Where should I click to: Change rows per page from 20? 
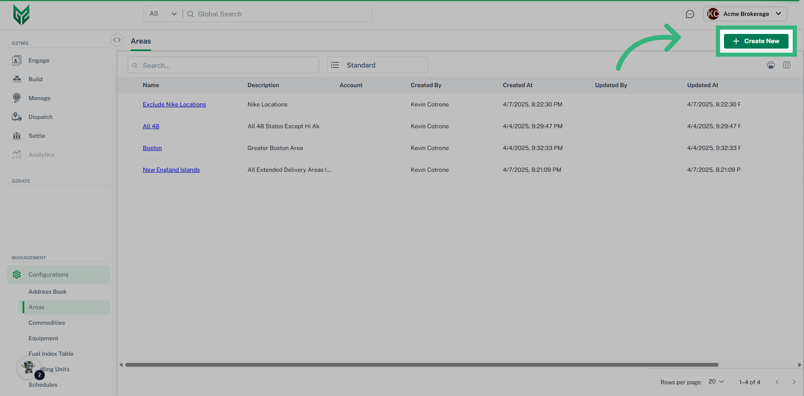click(x=716, y=382)
